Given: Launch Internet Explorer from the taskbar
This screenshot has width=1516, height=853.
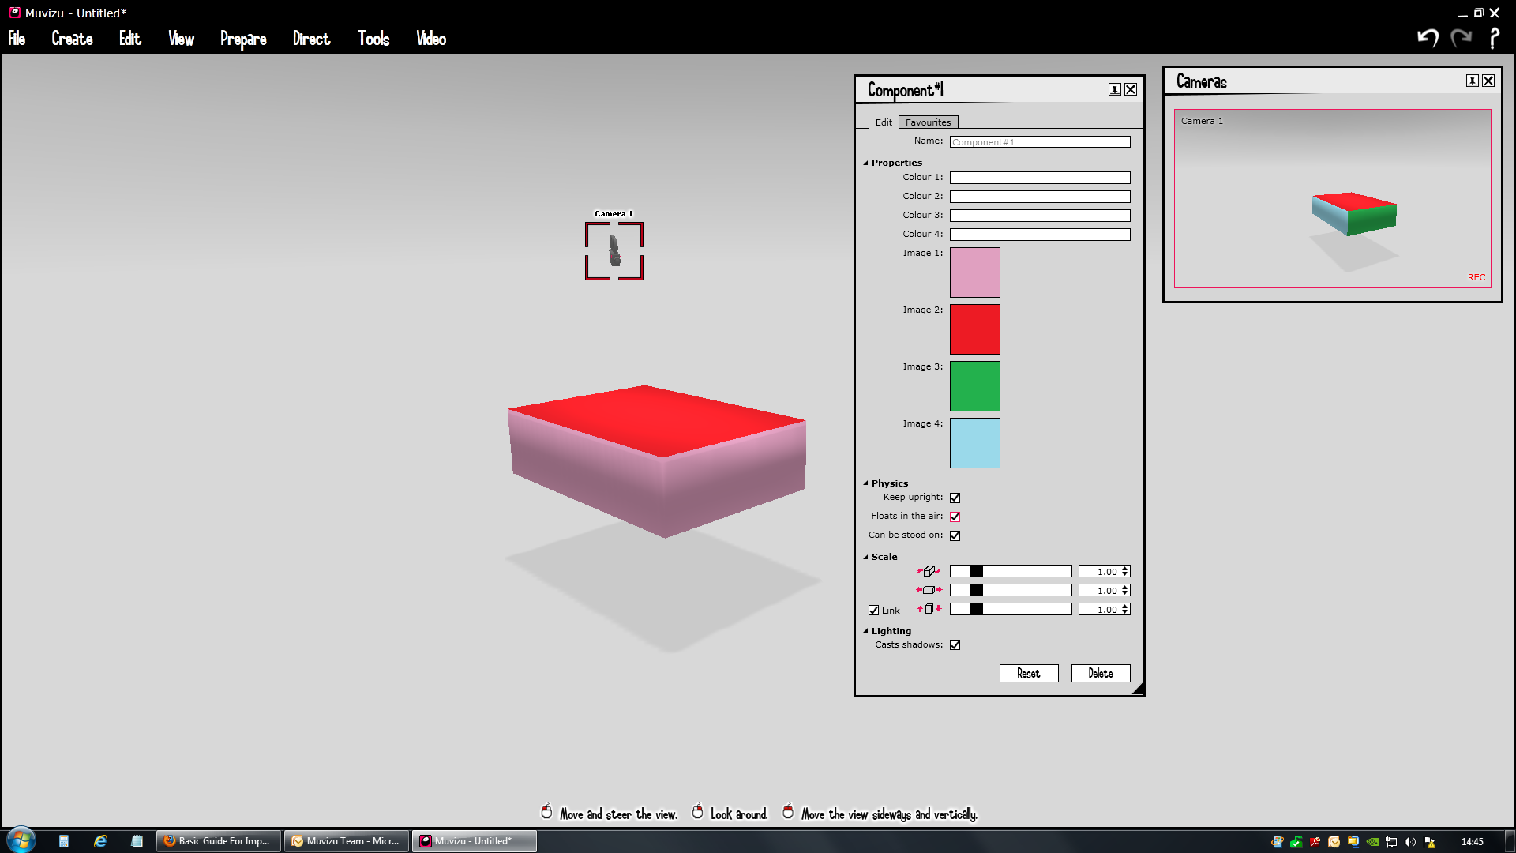Looking at the screenshot, I should tap(100, 841).
